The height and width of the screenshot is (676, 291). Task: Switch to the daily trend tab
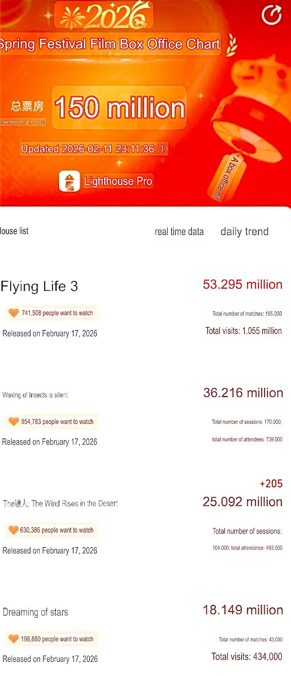tap(244, 231)
